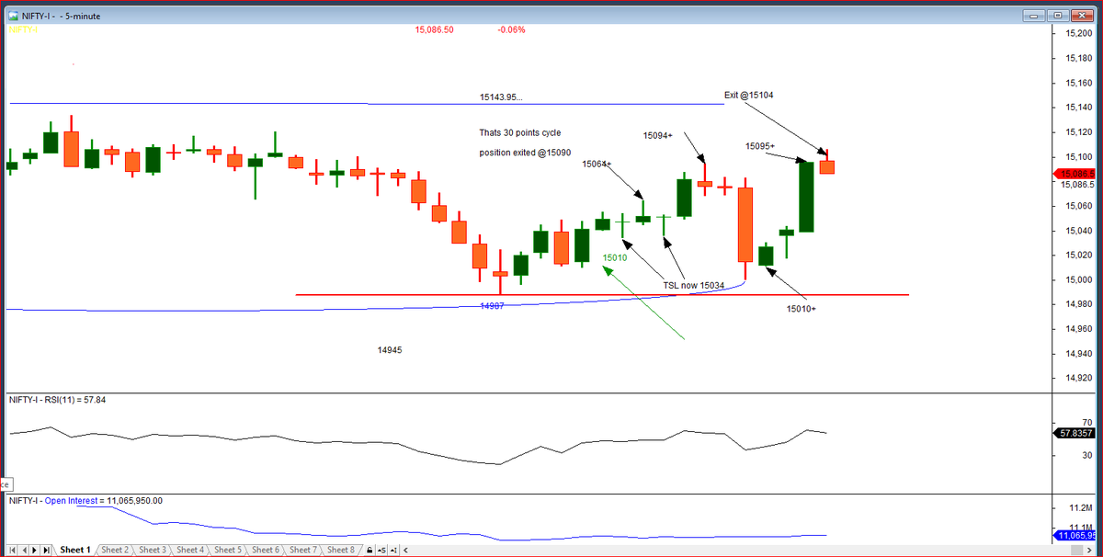Select the 'Exit @15104' text annotation

tap(748, 95)
